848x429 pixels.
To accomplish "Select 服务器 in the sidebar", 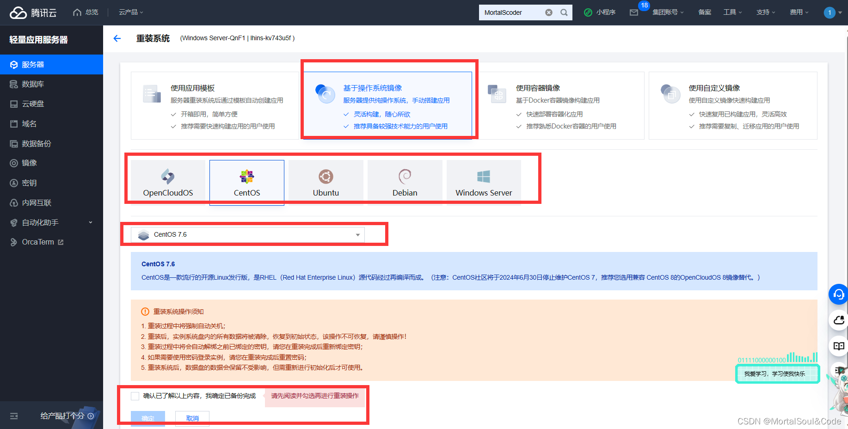I will tap(51, 65).
